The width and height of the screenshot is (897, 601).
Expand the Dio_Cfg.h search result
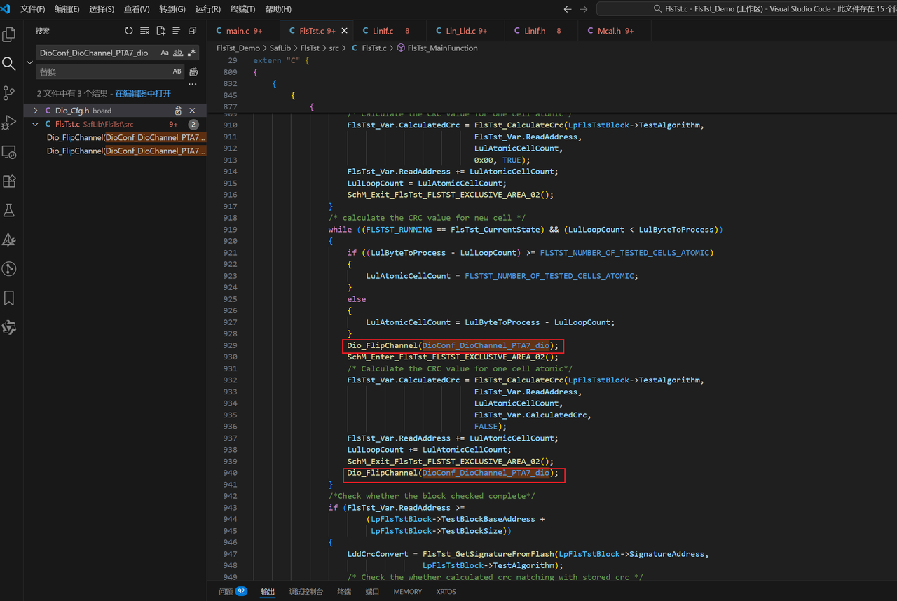(36, 111)
